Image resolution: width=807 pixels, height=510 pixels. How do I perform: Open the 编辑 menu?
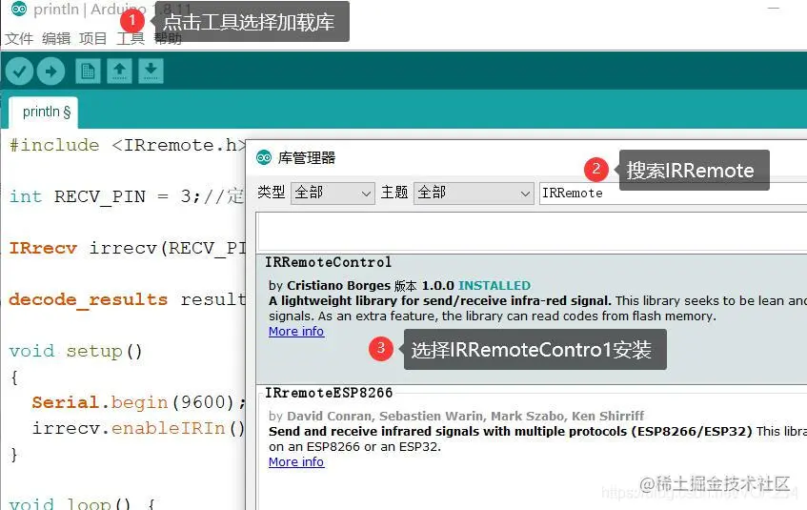[x=56, y=39]
